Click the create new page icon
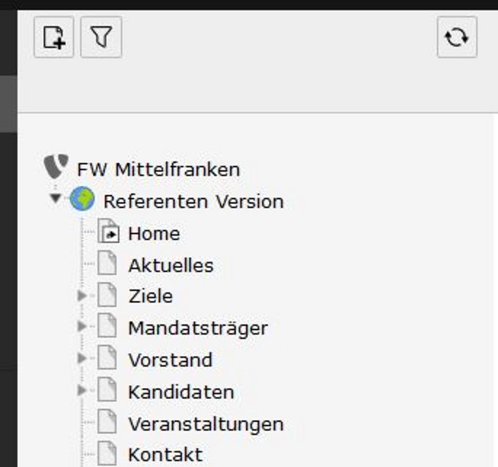 [x=53, y=37]
